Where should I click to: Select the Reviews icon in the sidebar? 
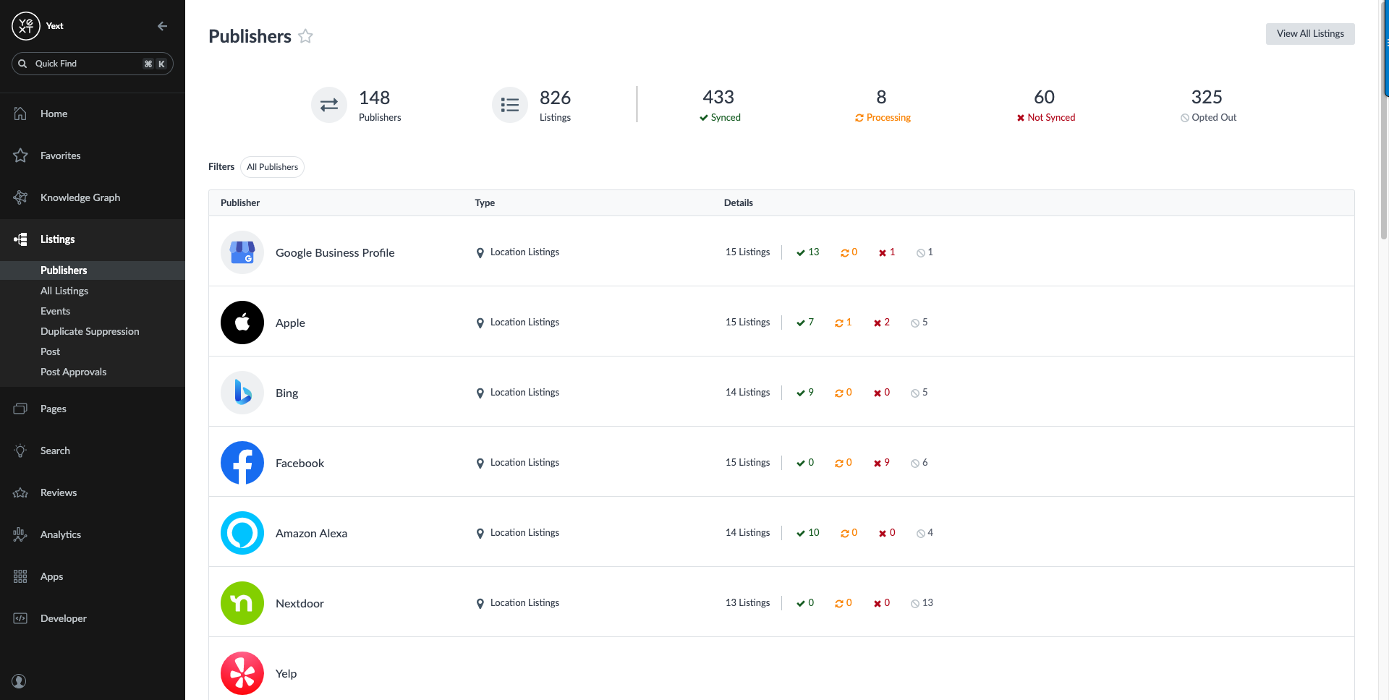20,492
